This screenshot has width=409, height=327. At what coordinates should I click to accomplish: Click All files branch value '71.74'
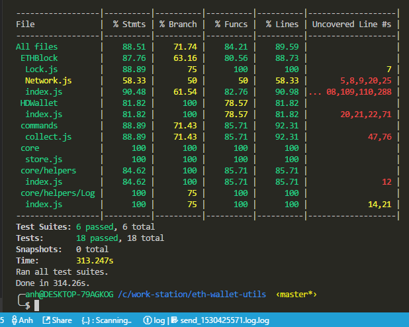point(185,47)
